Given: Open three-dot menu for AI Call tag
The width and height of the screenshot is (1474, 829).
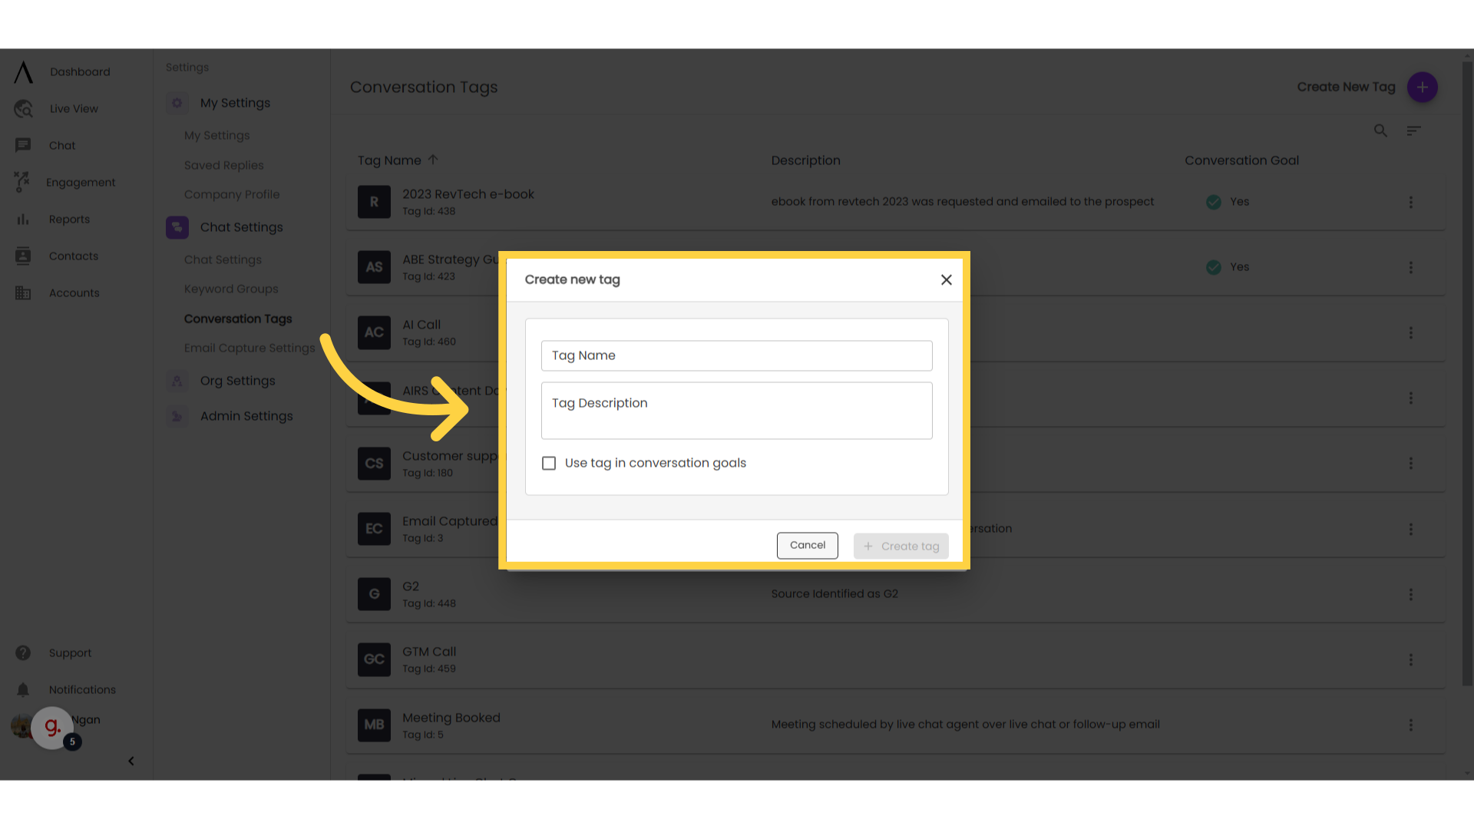Looking at the screenshot, I should click(1410, 332).
